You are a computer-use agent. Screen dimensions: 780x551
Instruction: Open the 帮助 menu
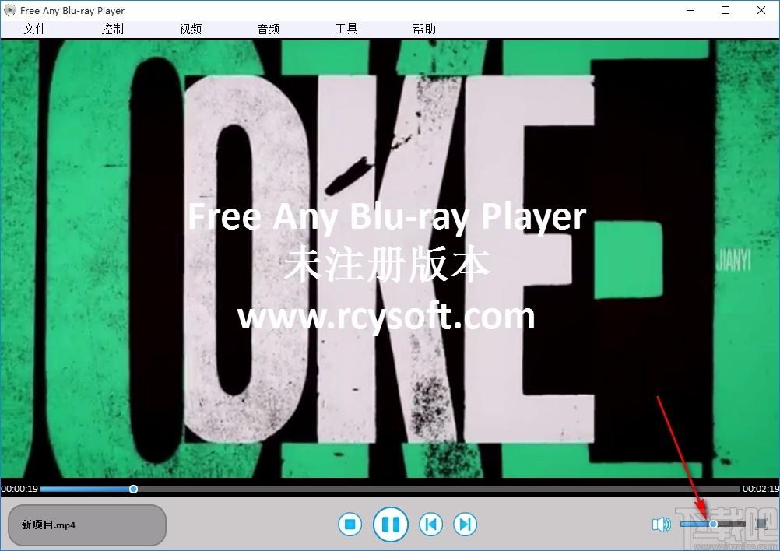pos(424,30)
